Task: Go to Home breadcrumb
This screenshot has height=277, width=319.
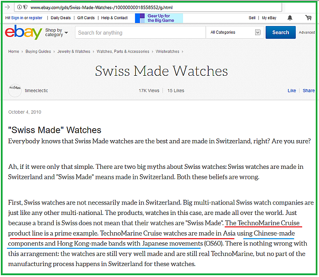Action: 14,52
